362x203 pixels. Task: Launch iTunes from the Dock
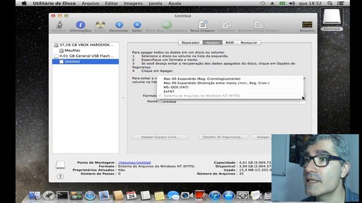[215, 196]
